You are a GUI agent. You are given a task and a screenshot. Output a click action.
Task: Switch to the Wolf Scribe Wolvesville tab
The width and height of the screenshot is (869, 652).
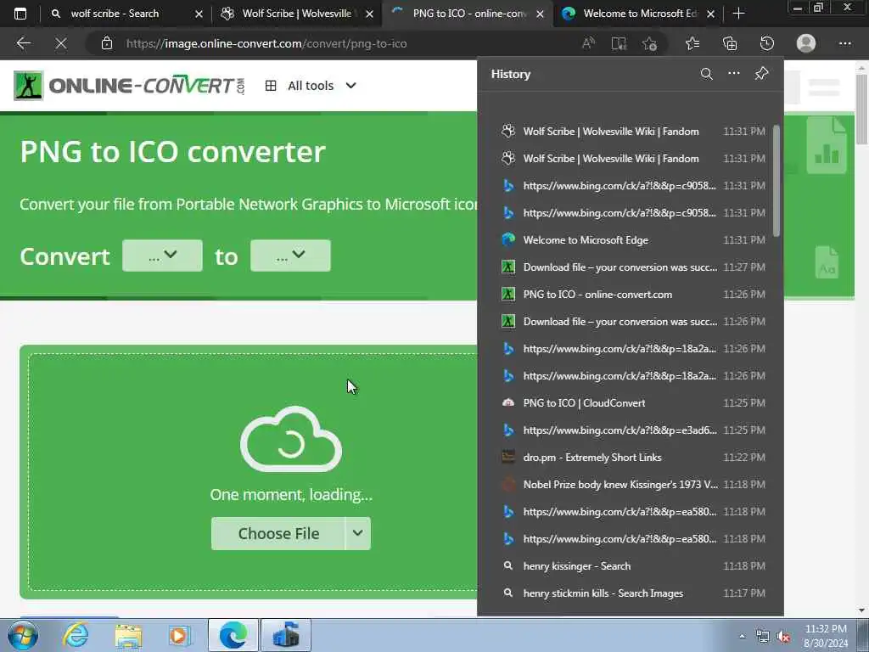(296, 14)
